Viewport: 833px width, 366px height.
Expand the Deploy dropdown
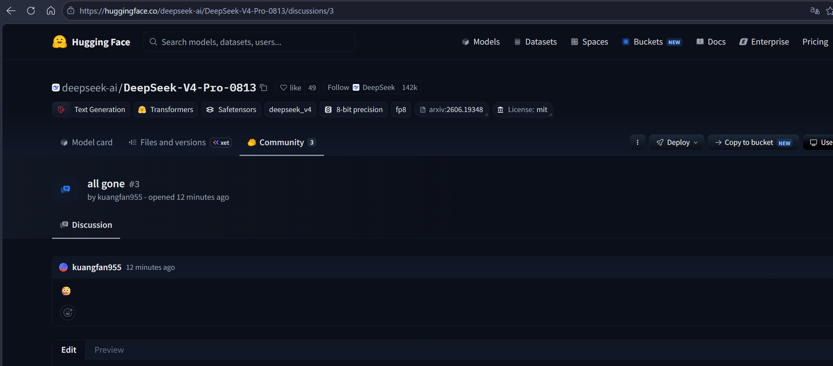(x=677, y=142)
